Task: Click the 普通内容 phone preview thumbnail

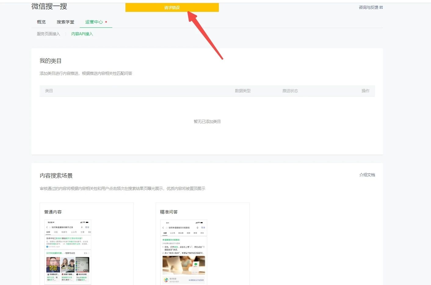Action: (x=68, y=252)
